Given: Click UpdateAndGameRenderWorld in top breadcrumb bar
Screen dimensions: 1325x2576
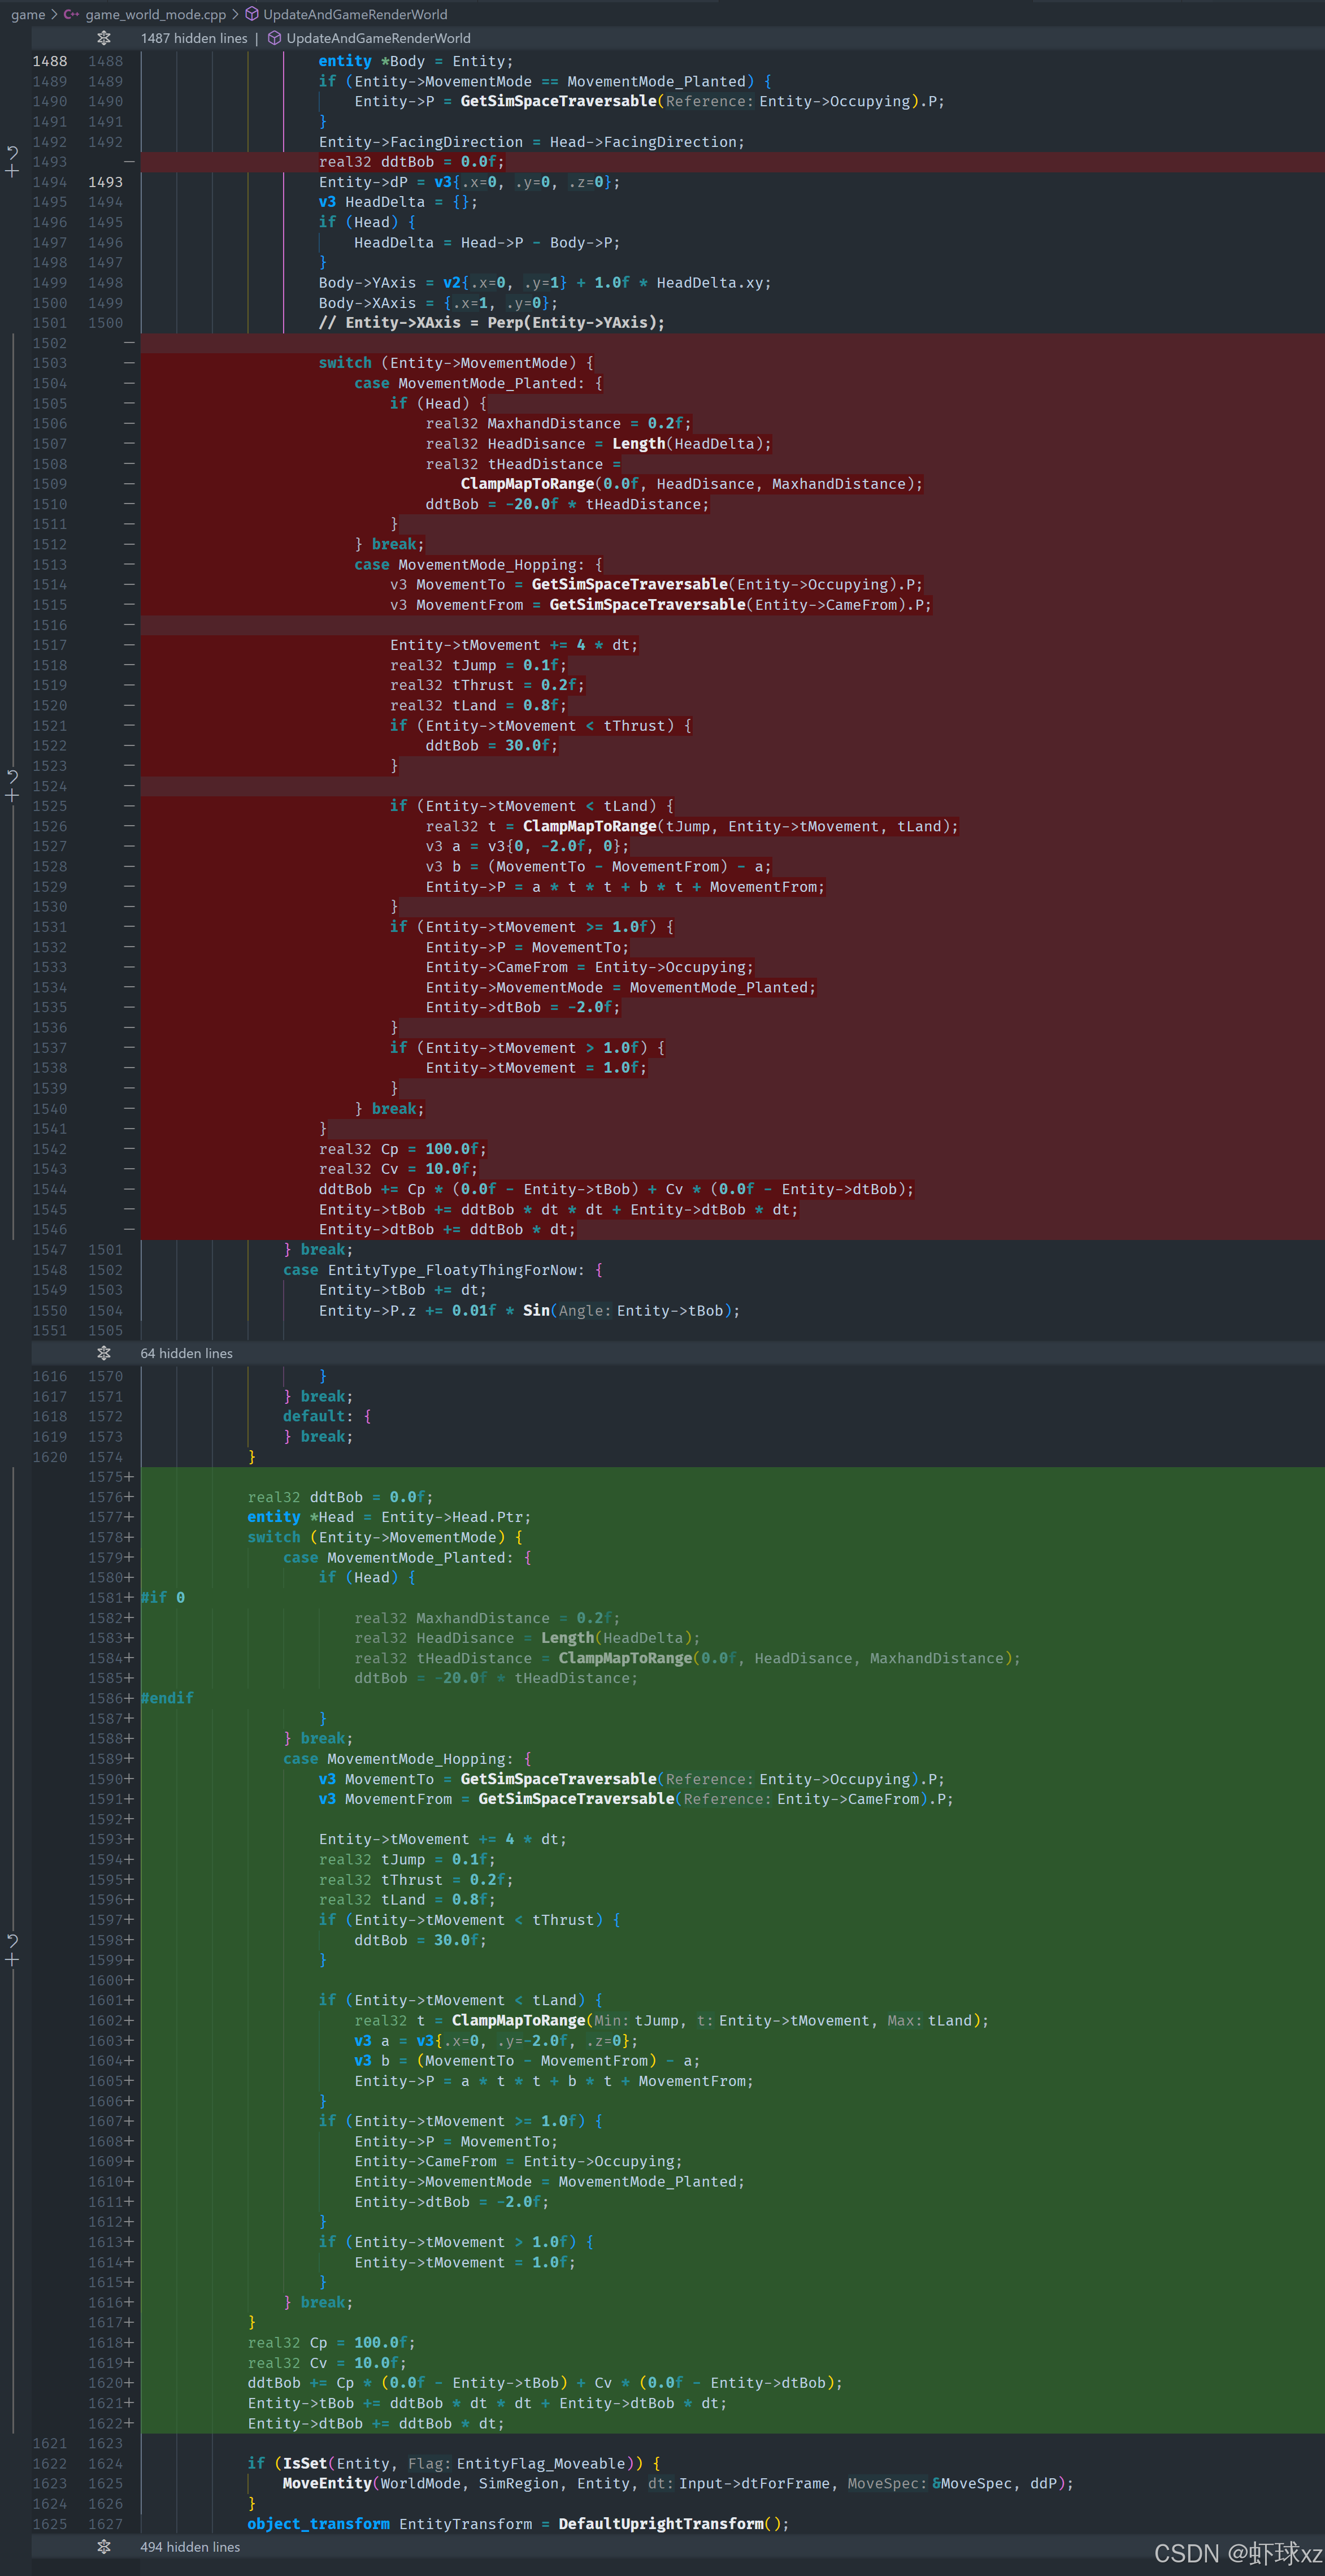Looking at the screenshot, I should point(355,14).
